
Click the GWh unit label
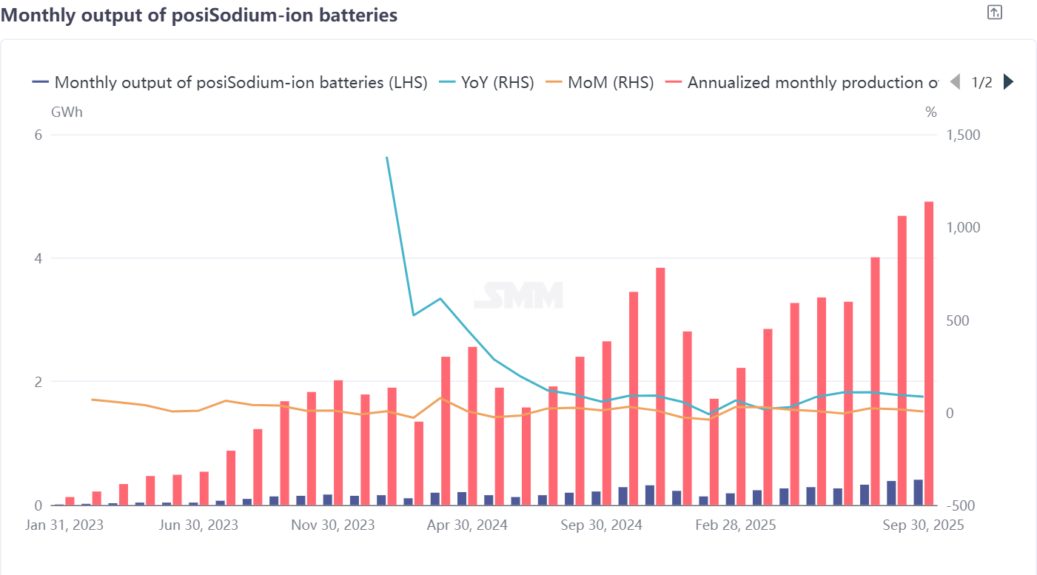pos(67,112)
